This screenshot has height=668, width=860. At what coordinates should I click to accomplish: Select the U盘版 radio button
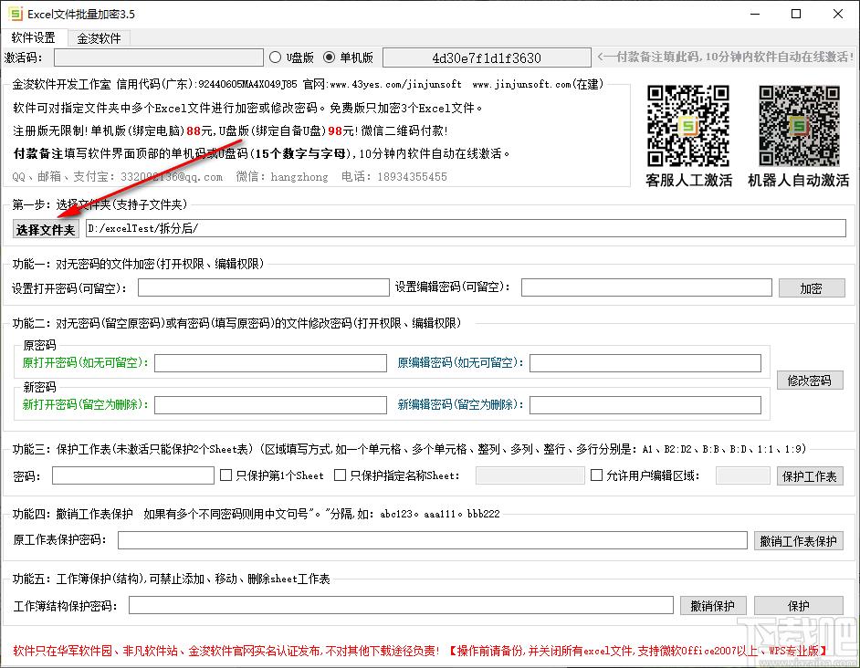click(276, 57)
